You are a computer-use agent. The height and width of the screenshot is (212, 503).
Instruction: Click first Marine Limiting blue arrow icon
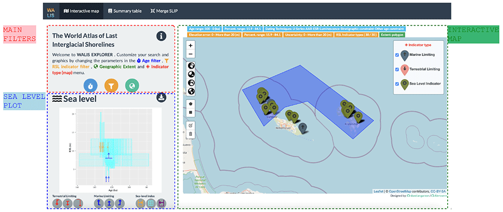(x=99, y=203)
